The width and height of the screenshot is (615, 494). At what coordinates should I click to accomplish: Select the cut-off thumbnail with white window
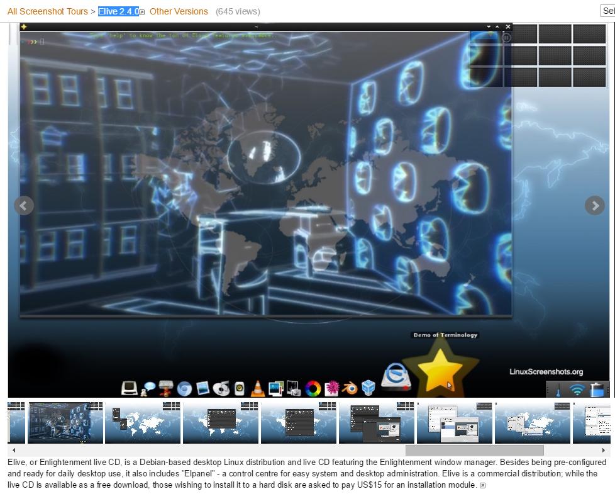point(592,423)
